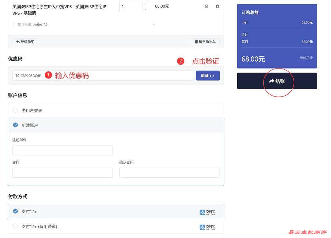Select the 新建账户 radio option

pos(15,125)
